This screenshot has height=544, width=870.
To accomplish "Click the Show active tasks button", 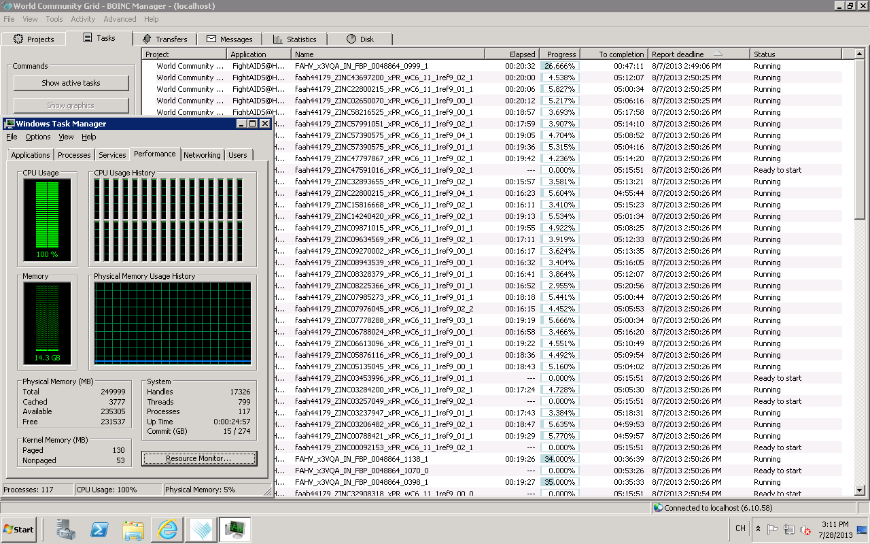I will point(71,83).
